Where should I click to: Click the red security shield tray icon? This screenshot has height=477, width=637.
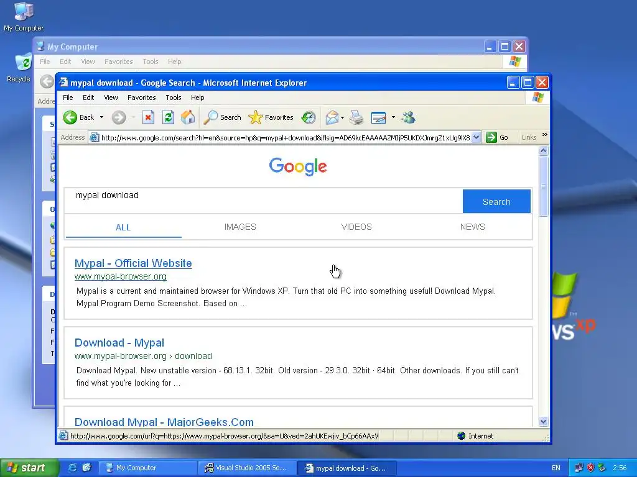[590, 468]
